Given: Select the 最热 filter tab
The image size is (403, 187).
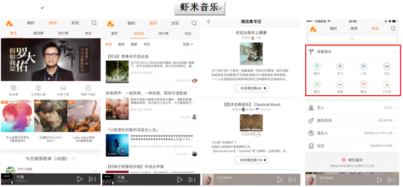Looking at the screenshot, I should pyautogui.click(x=121, y=44).
